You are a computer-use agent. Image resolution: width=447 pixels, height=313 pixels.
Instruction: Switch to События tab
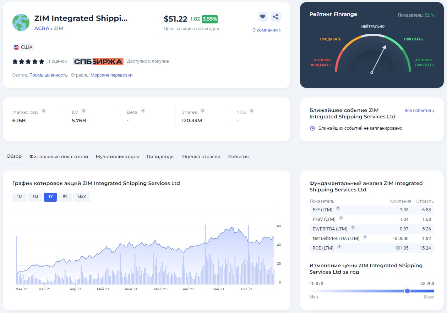point(239,157)
